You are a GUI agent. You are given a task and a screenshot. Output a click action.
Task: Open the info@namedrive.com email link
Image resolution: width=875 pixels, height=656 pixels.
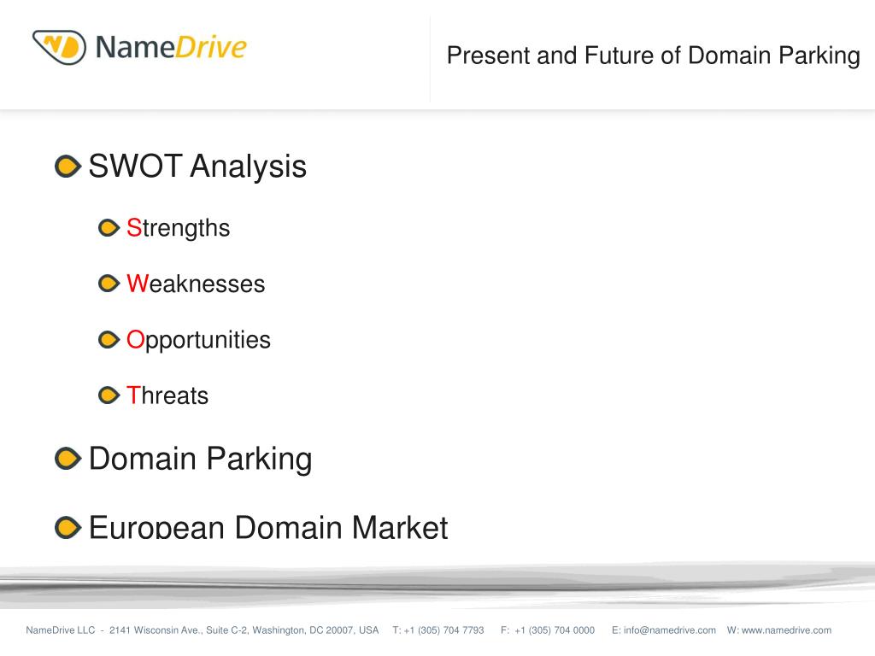click(x=670, y=630)
